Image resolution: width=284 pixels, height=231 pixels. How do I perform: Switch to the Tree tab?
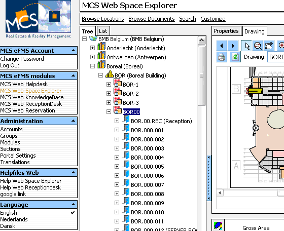[87, 31]
